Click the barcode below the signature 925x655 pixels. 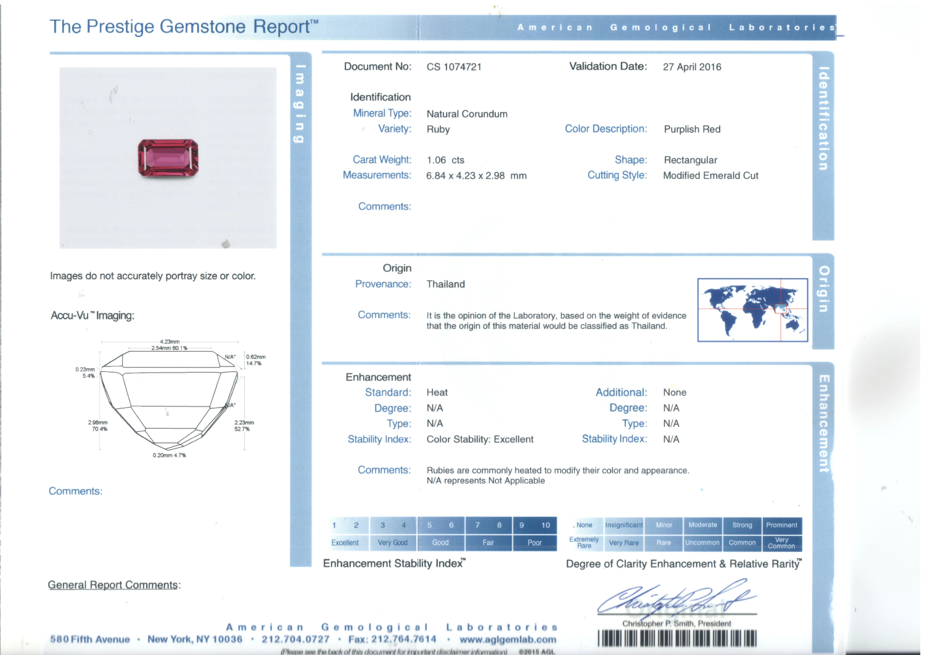[677, 638]
